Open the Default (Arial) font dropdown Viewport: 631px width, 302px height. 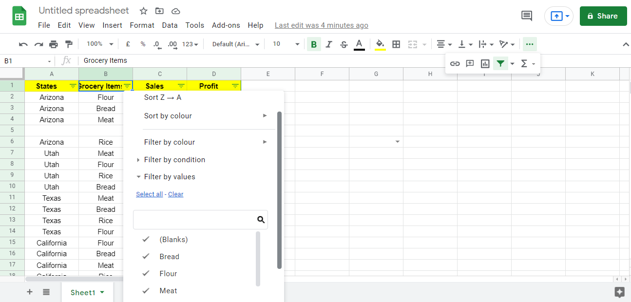click(x=236, y=44)
